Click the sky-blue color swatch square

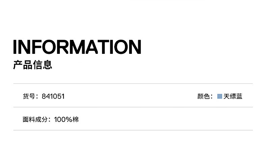[x=220, y=97]
